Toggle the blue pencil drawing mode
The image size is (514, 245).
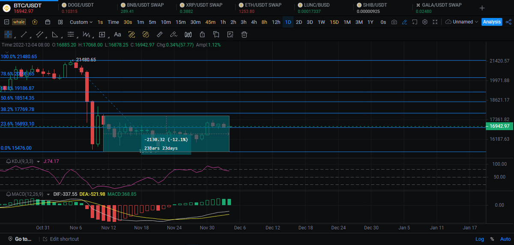(x=404, y=22)
